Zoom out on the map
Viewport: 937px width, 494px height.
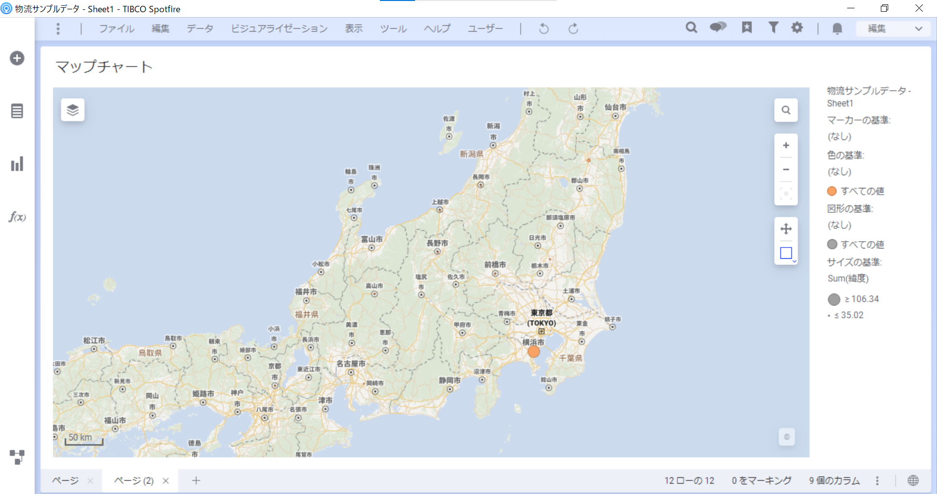(786, 169)
